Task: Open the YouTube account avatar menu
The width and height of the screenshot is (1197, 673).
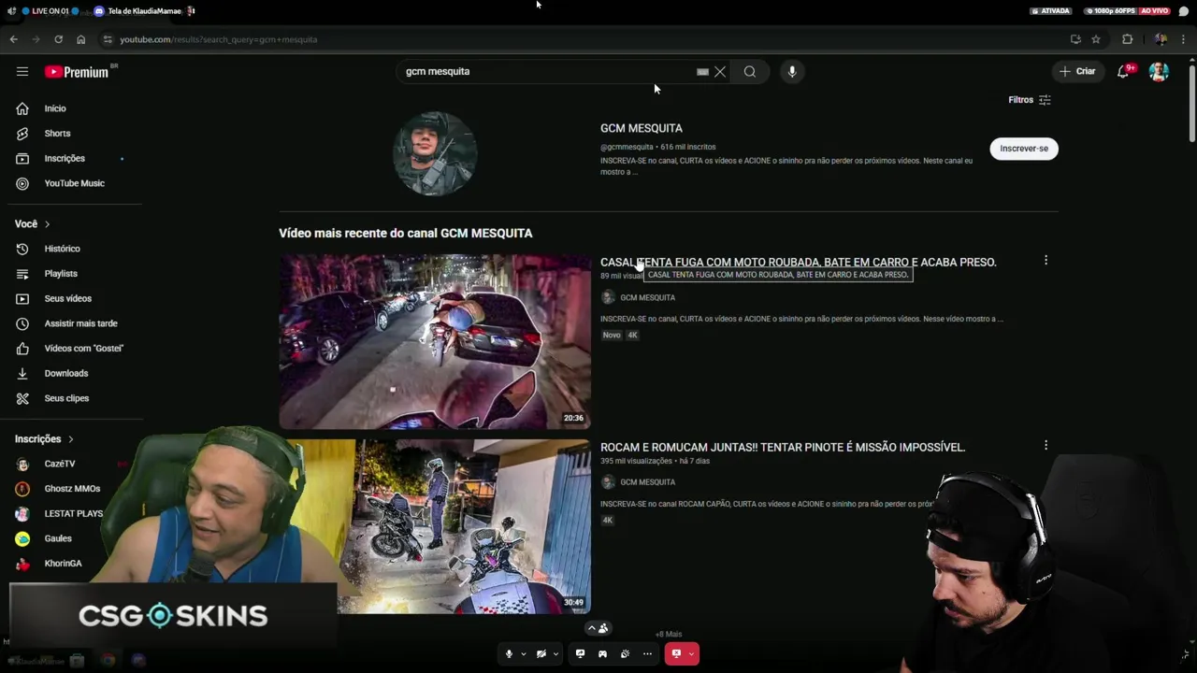Action: point(1159,71)
